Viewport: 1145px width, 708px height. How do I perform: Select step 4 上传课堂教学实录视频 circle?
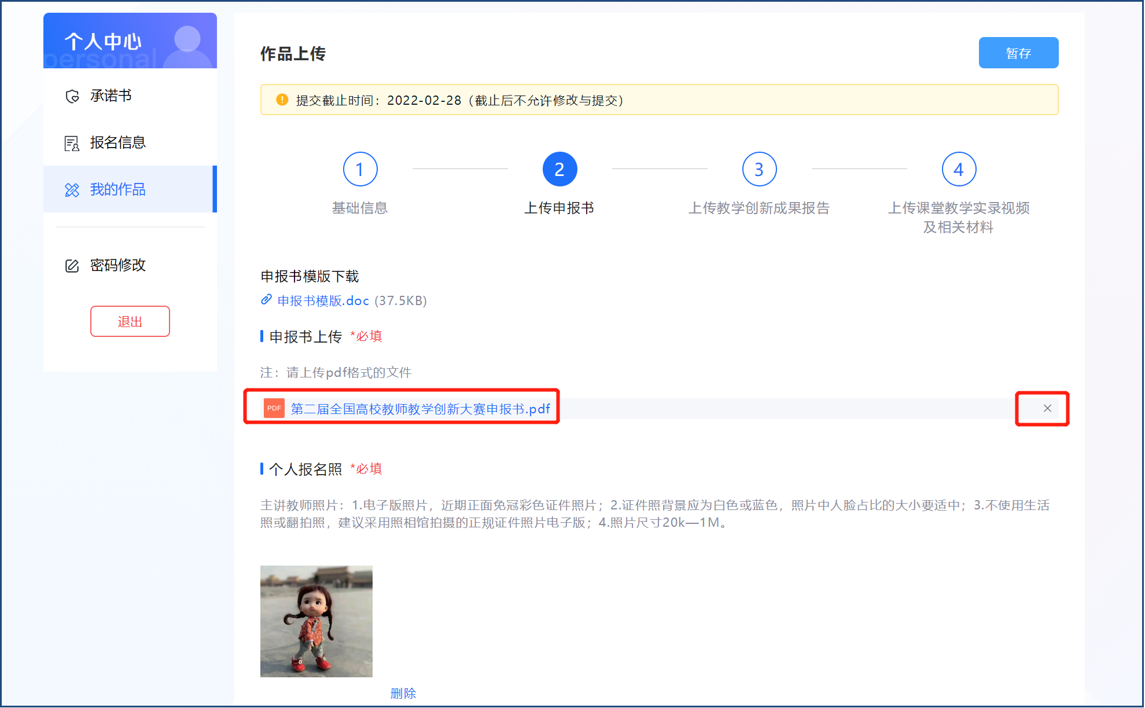click(x=958, y=169)
